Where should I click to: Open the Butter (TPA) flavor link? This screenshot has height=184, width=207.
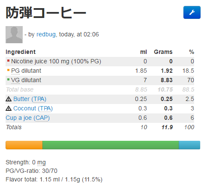tap(30, 99)
